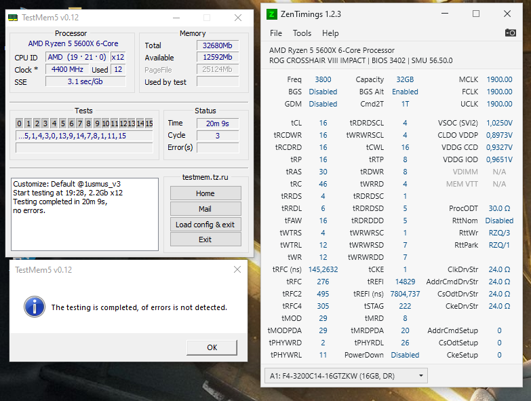Click the CLDO VDDP value 0,8973V
This screenshot has height=401, width=531.
500,135
